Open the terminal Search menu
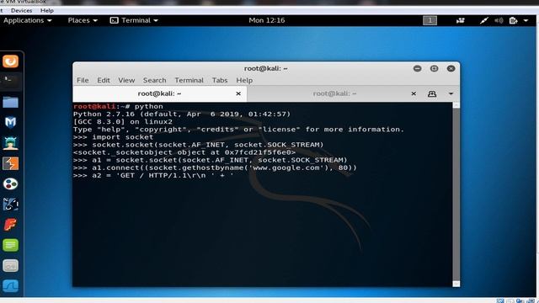This screenshot has width=539, height=303. 154,80
